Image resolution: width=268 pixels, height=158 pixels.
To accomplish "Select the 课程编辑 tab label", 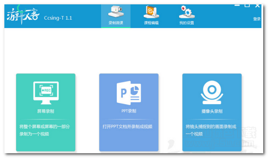I will coord(151,23).
